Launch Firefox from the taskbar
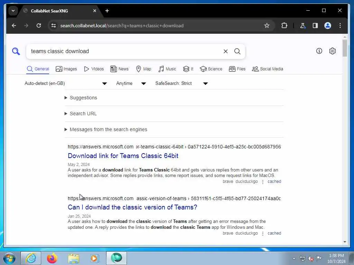 tap(52, 258)
